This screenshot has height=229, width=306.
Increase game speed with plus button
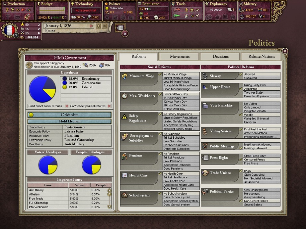99,26
